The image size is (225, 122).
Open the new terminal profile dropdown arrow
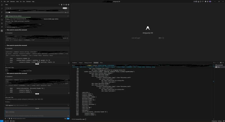(215, 63)
